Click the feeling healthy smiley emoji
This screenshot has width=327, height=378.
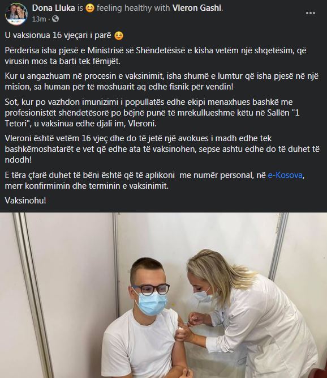tap(90, 9)
